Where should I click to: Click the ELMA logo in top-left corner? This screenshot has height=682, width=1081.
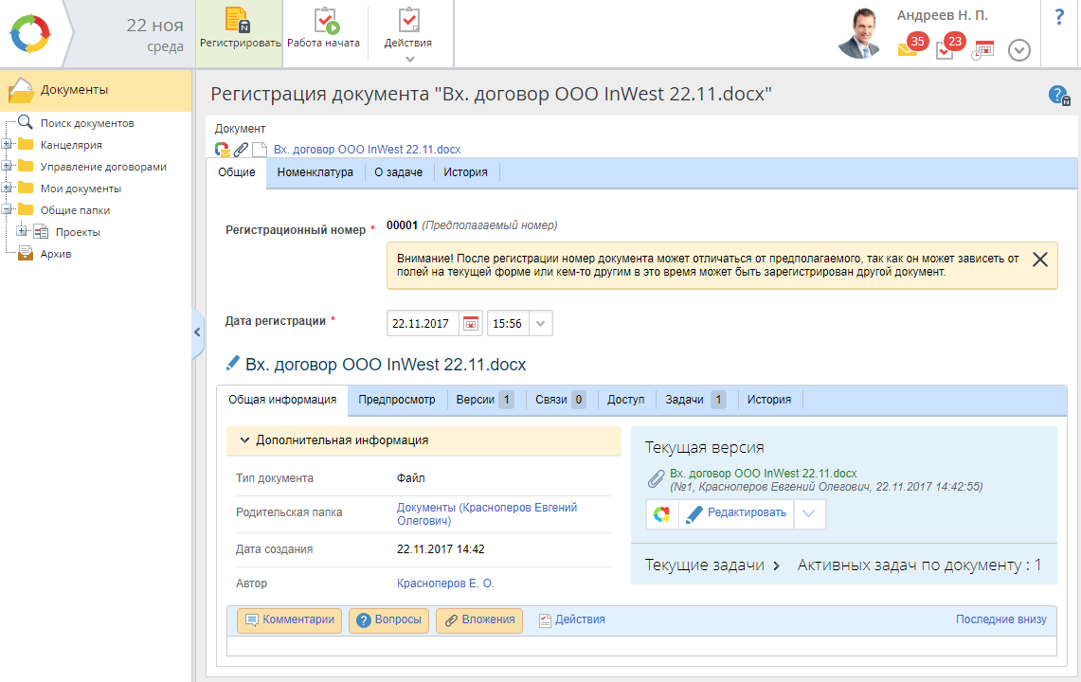tap(33, 34)
